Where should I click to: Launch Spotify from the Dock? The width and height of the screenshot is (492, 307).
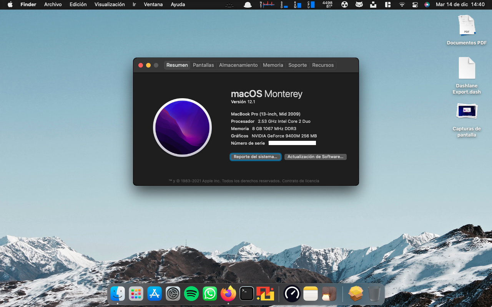(x=191, y=294)
